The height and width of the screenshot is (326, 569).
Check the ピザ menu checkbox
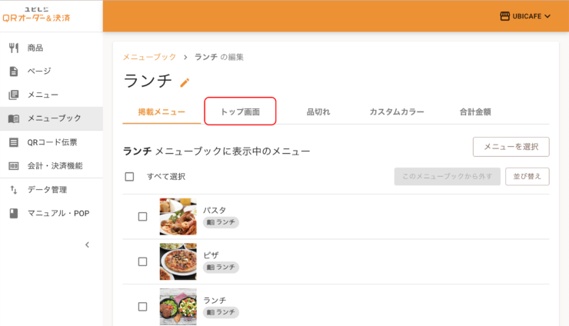coord(142,261)
